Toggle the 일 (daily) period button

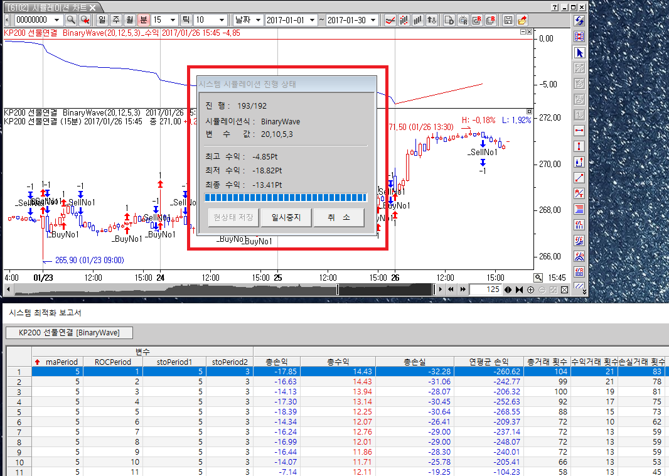click(102, 20)
